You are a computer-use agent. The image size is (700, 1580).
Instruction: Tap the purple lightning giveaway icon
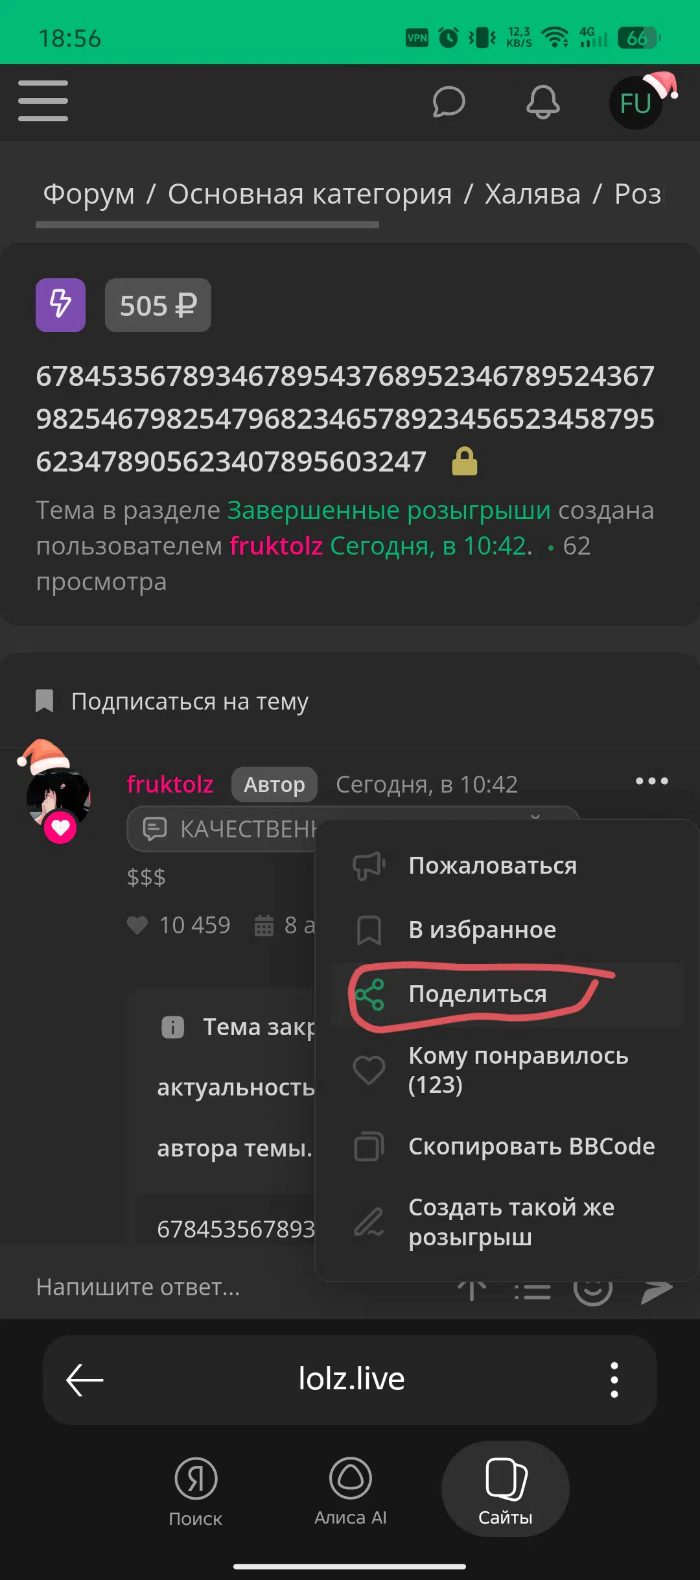pos(60,305)
